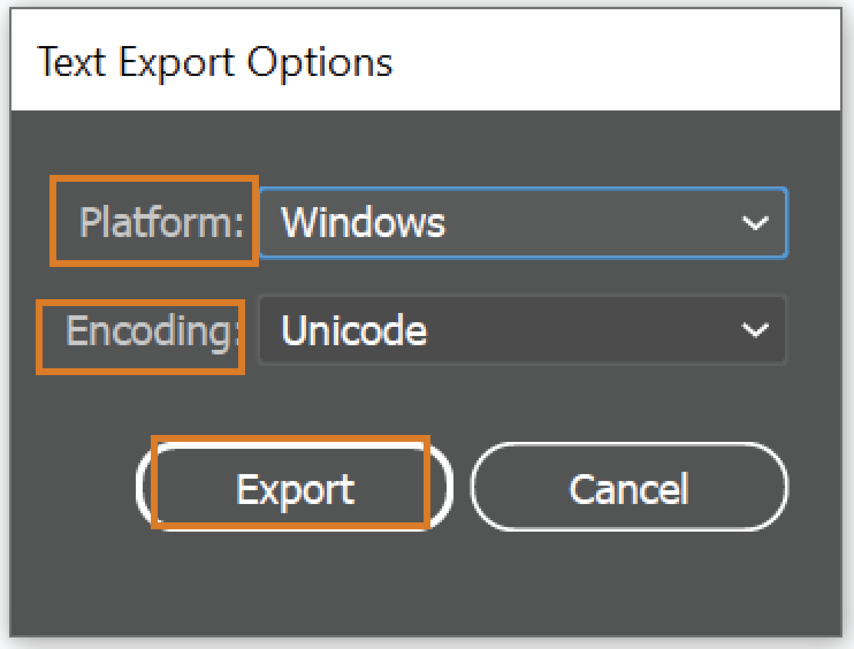Click the Encoding label

(x=151, y=331)
